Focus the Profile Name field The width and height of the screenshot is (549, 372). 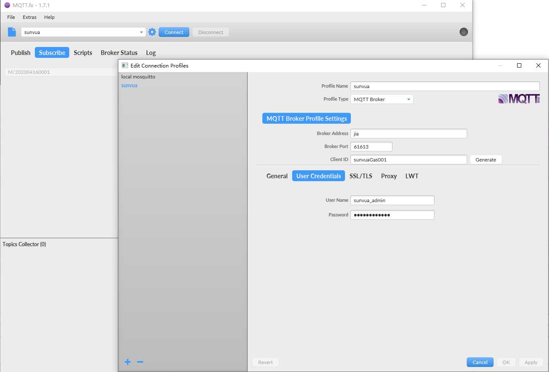tap(445, 86)
